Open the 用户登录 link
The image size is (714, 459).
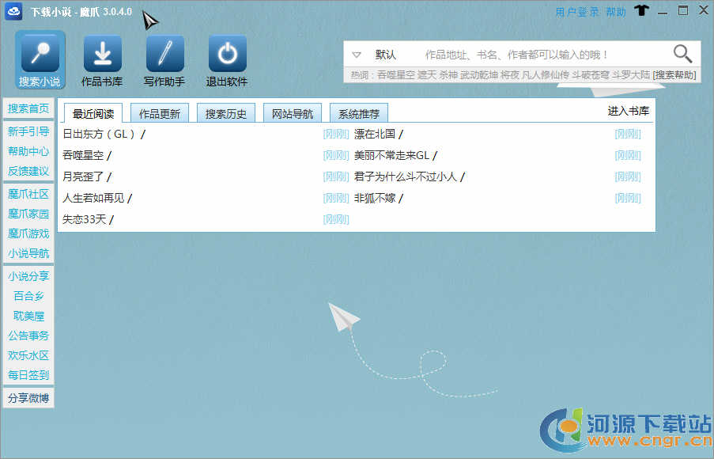(x=577, y=12)
